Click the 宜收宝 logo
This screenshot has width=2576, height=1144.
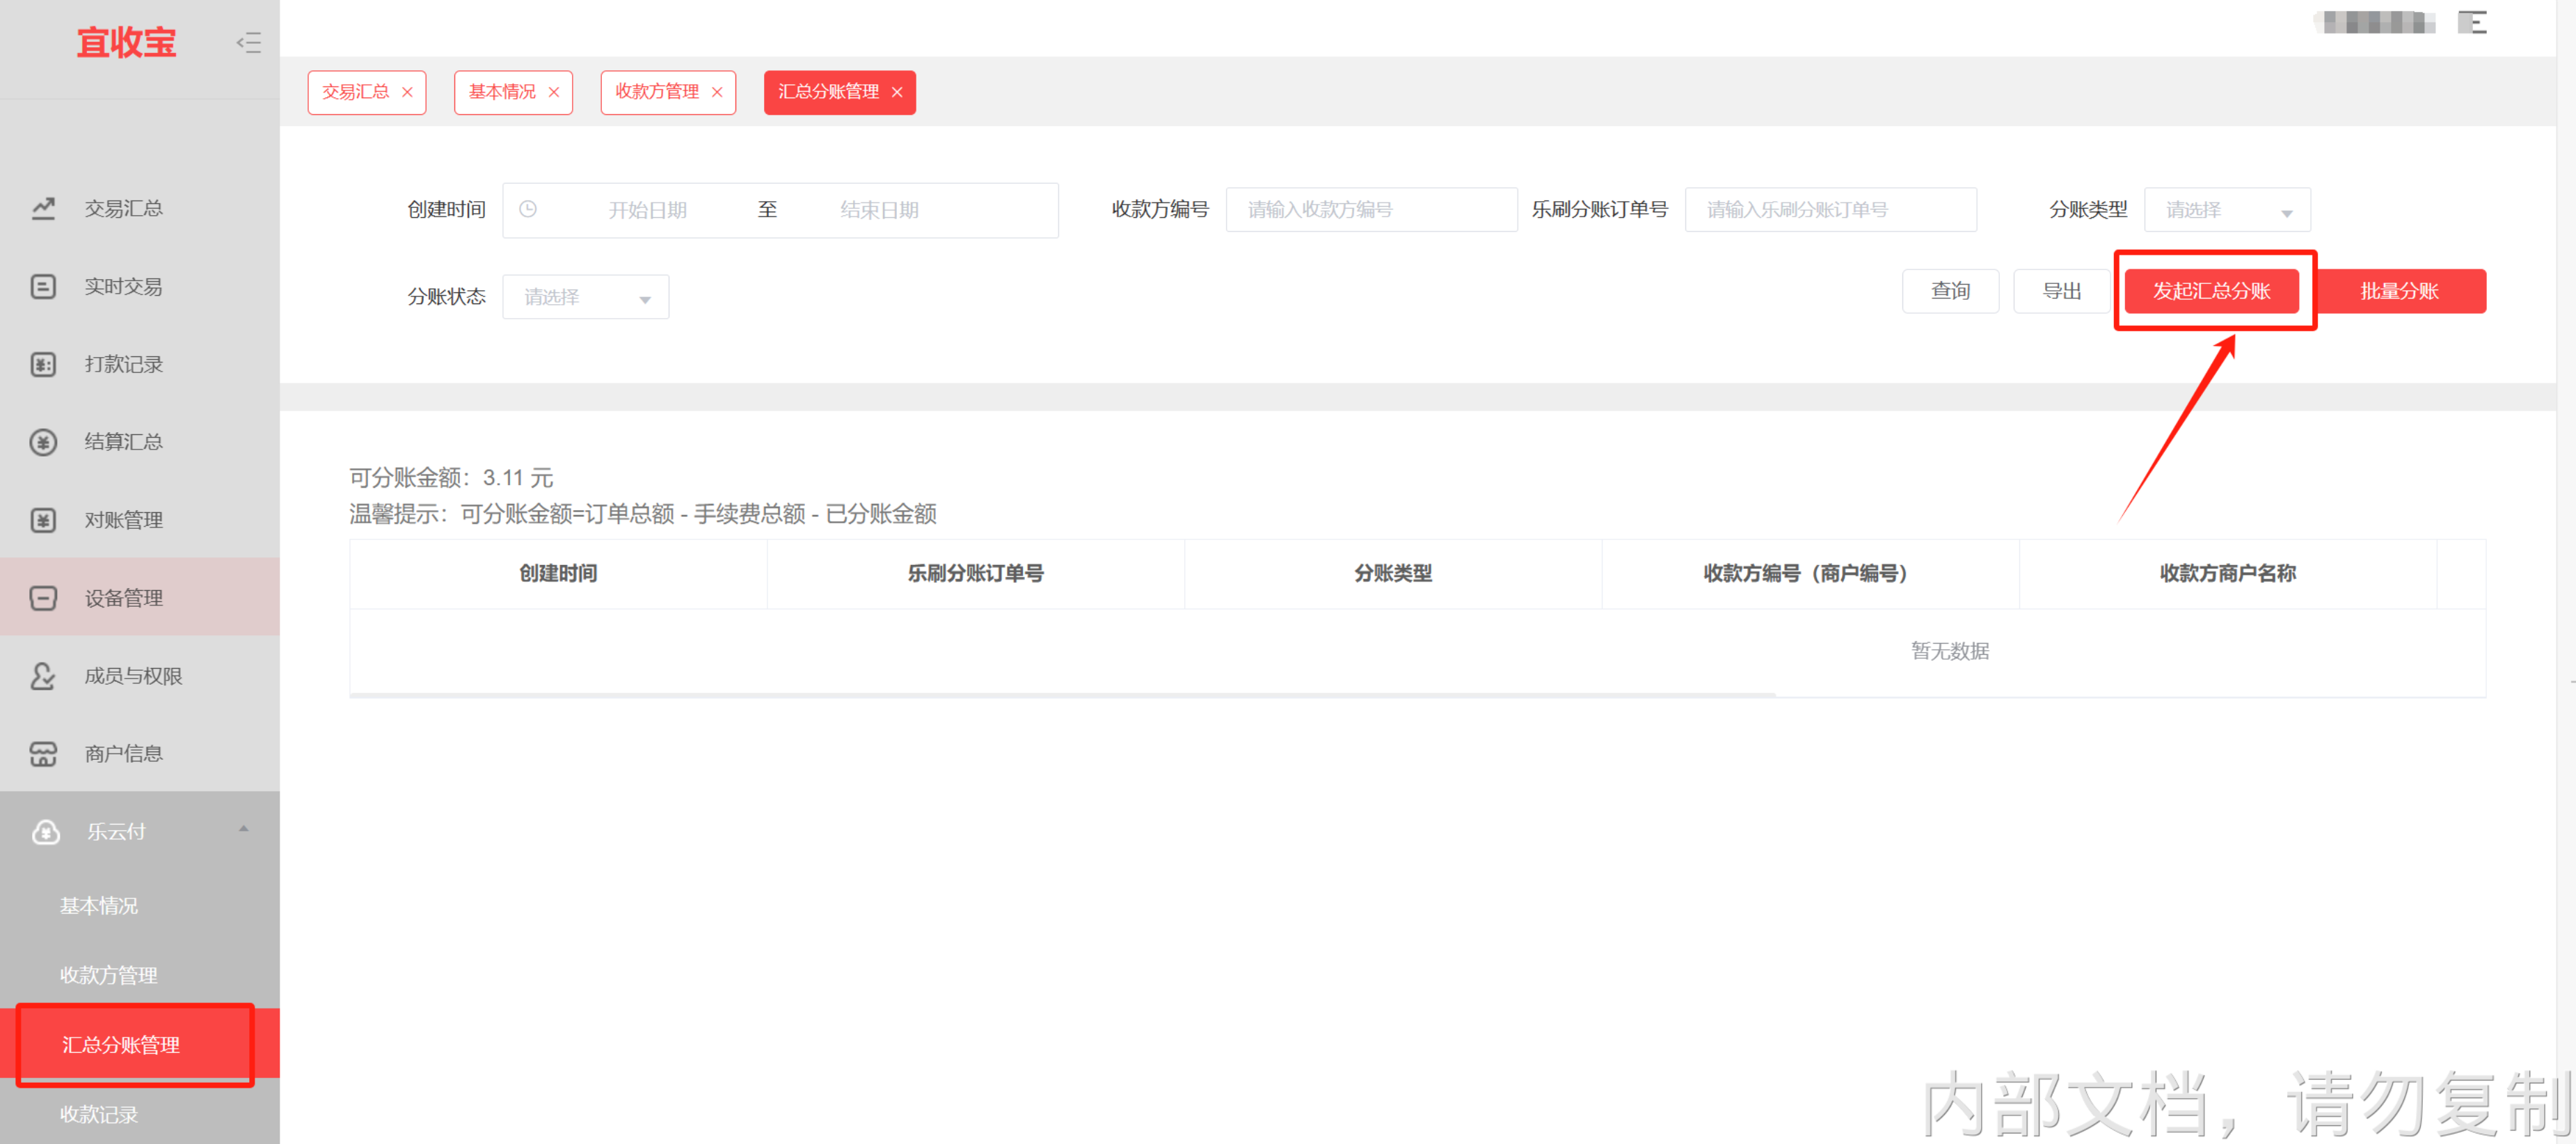click(x=126, y=43)
